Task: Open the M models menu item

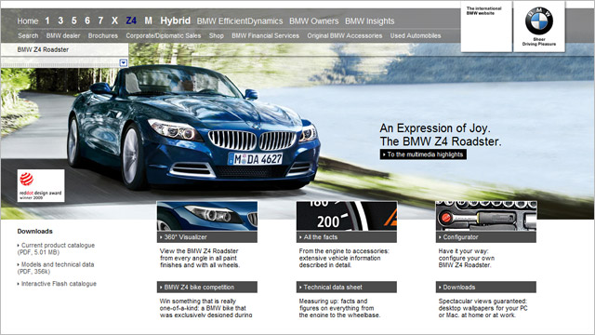Action: pyautogui.click(x=149, y=20)
